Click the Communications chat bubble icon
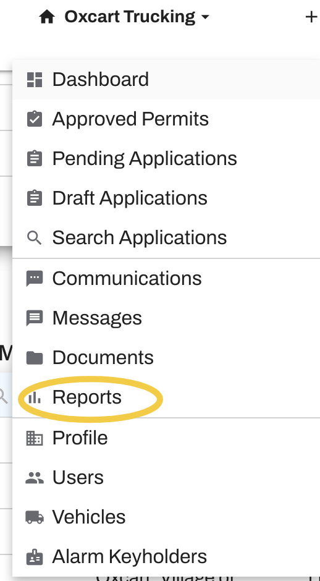The image size is (320, 581). [x=35, y=279]
